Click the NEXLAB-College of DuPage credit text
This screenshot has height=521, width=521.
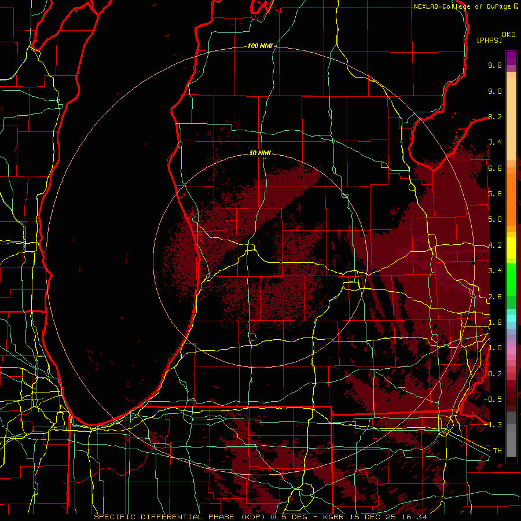[462, 6]
